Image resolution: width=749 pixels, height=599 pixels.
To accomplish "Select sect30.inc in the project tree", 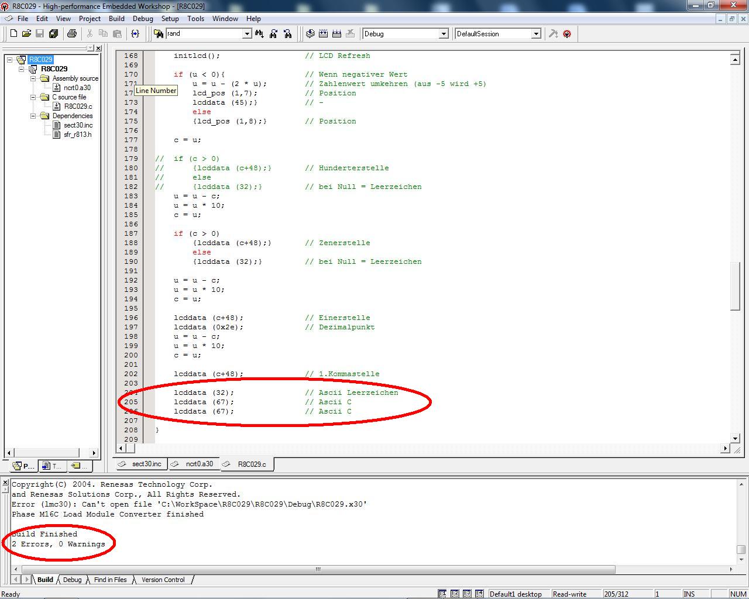I will pos(78,125).
